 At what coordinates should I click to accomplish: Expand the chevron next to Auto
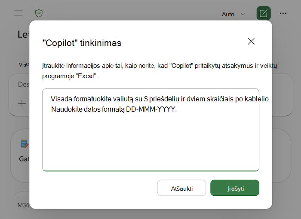[x=243, y=14]
